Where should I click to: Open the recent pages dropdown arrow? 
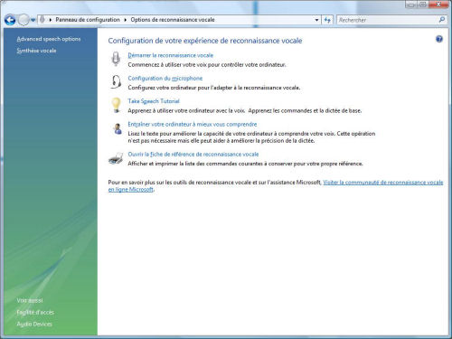pyautogui.click(x=33, y=20)
